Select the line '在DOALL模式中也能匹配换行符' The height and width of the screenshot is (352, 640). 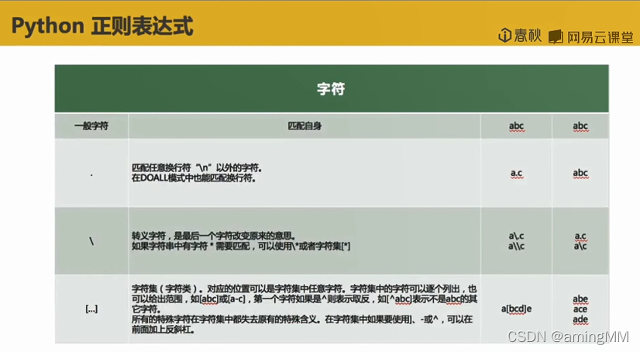click(x=194, y=178)
